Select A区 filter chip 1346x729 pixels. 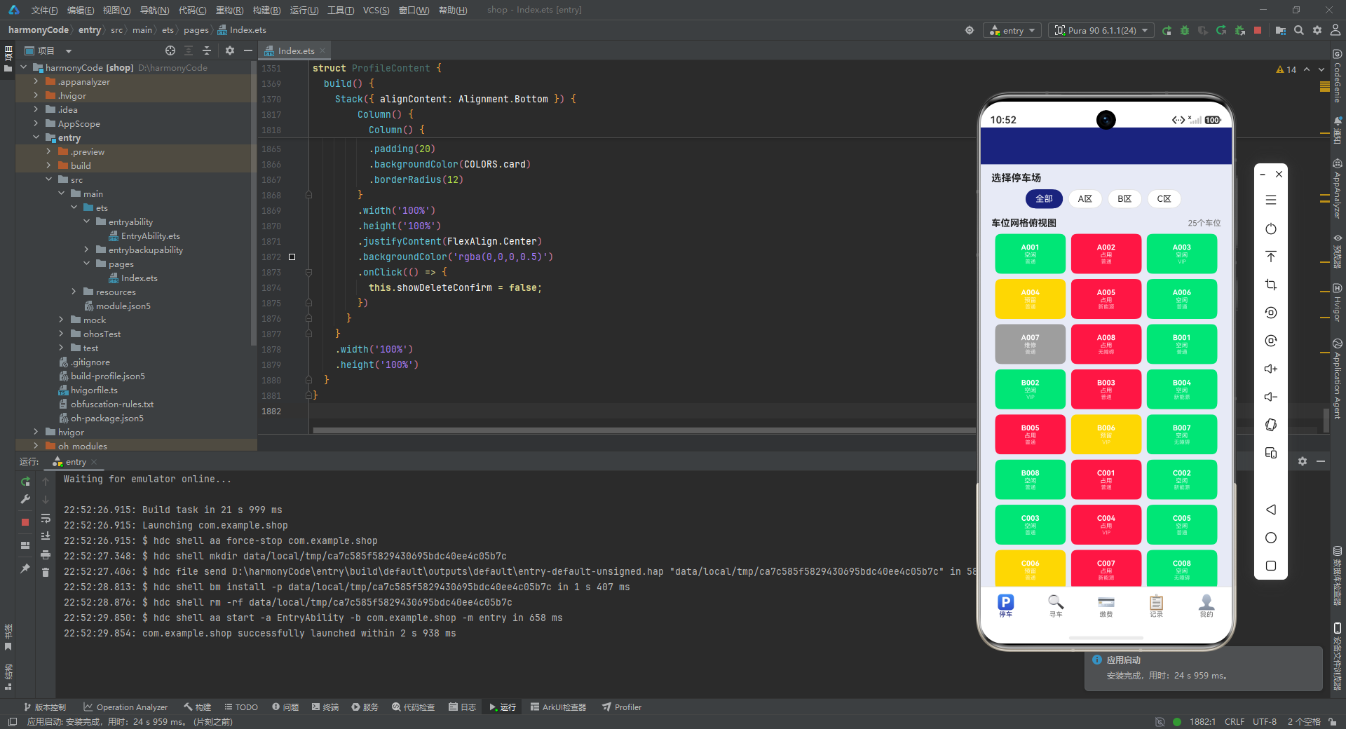(x=1085, y=199)
